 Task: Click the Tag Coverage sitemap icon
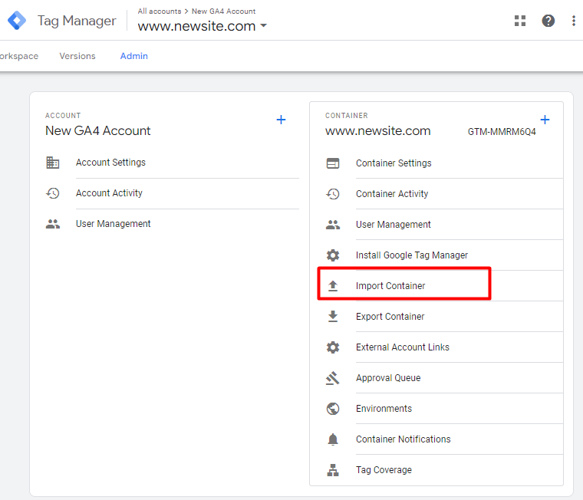[333, 470]
